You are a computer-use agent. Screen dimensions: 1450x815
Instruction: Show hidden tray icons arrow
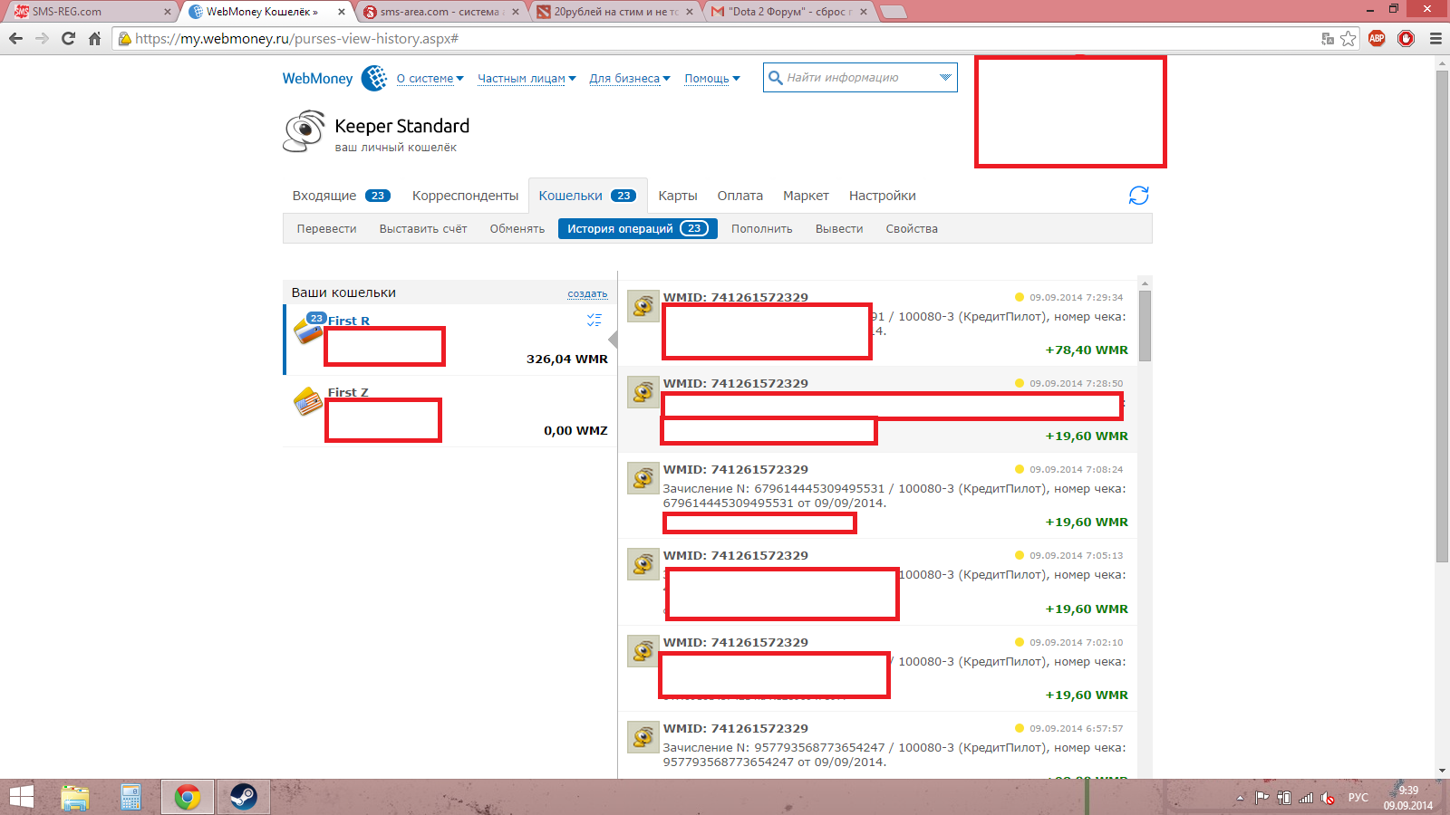click(x=1240, y=798)
